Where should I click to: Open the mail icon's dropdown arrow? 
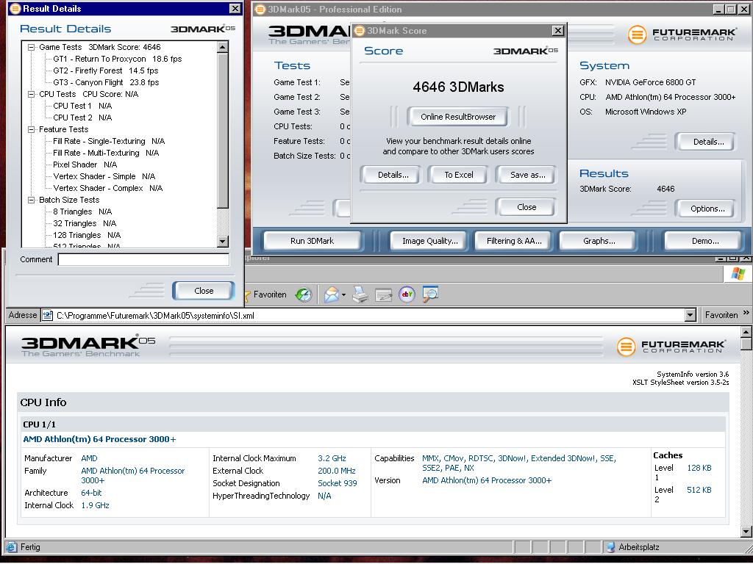pos(344,295)
